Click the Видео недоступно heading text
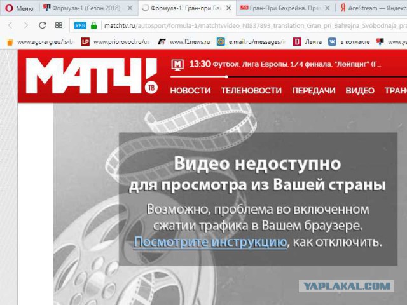The height and width of the screenshot is (305, 407). (257, 164)
